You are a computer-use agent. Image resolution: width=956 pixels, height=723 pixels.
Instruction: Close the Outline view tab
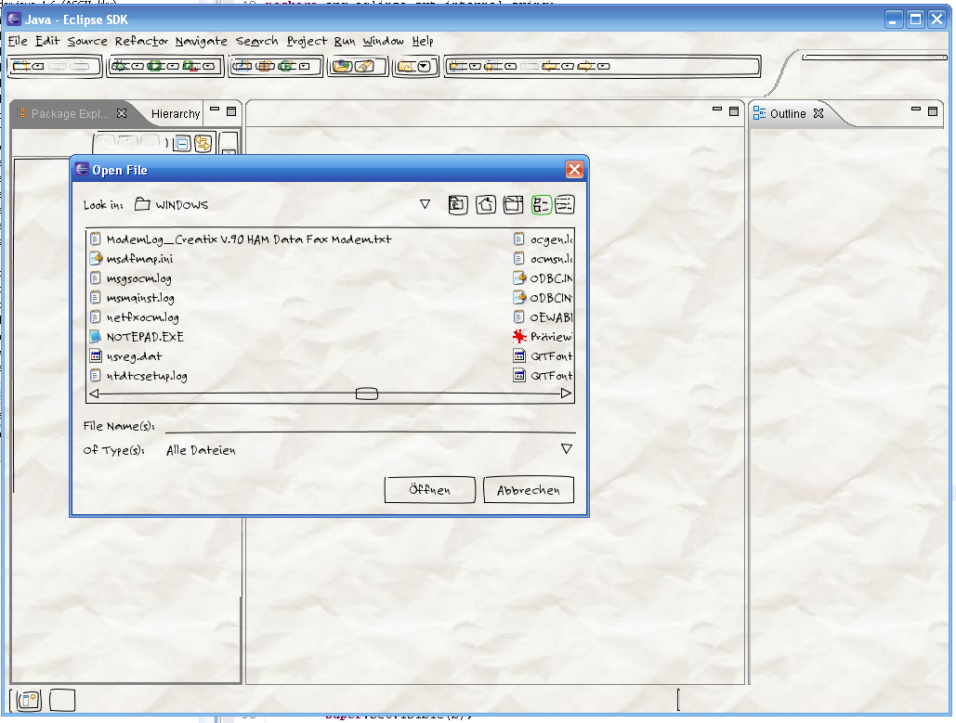pyautogui.click(x=818, y=113)
